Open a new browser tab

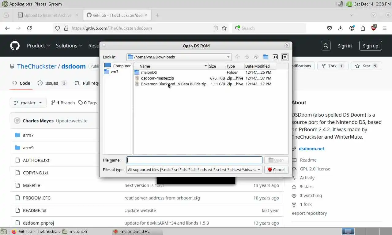(x=157, y=15)
